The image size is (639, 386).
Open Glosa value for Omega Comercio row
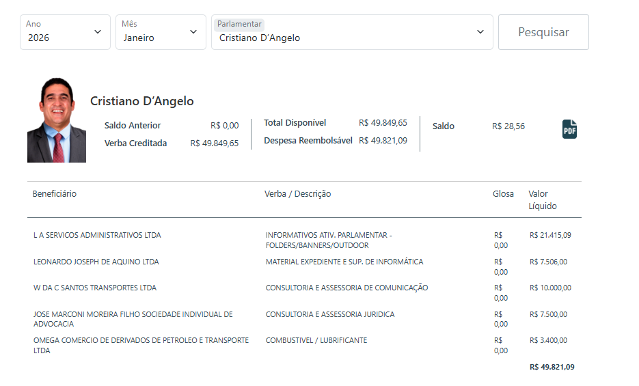click(501, 345)
